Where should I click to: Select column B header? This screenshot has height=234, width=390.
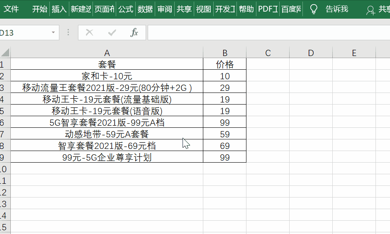click(225, 53)
